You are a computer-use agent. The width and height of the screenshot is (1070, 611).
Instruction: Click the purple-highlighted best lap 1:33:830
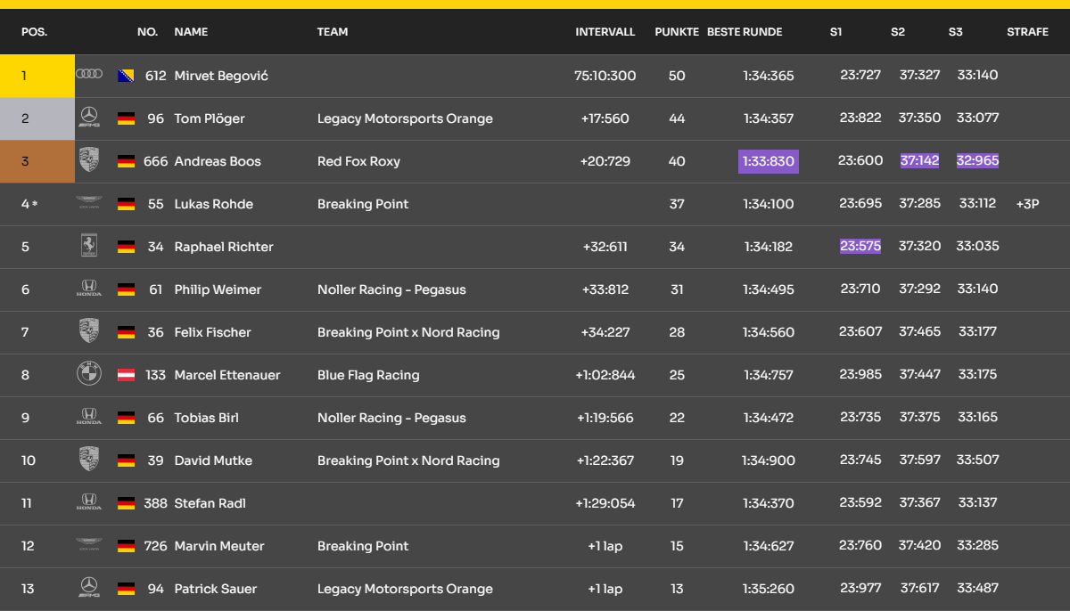coord(768,161)
